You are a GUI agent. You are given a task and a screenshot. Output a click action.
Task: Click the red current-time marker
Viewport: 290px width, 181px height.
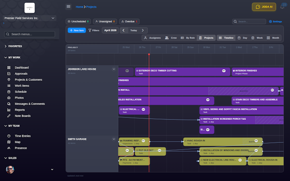[149, 54]
